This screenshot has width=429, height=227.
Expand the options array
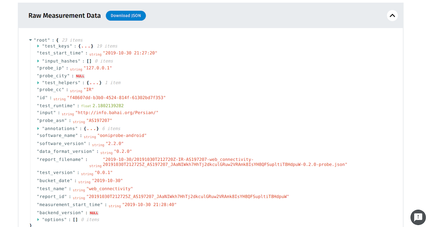pyautogui.click(x=38, y=219)
